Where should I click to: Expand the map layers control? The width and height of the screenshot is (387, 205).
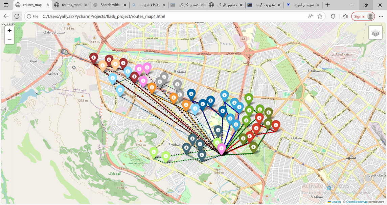tap(375, 33)
